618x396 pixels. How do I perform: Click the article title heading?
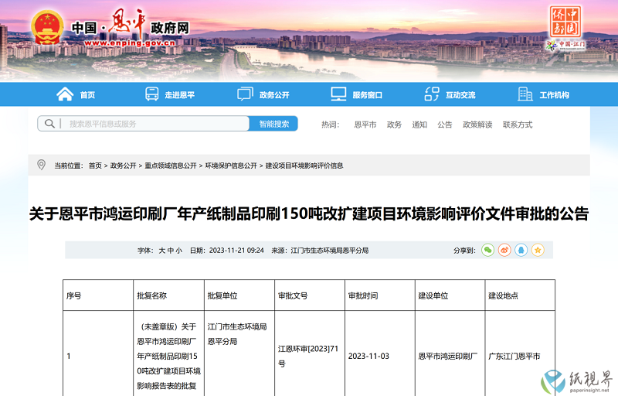pos(309,213)
